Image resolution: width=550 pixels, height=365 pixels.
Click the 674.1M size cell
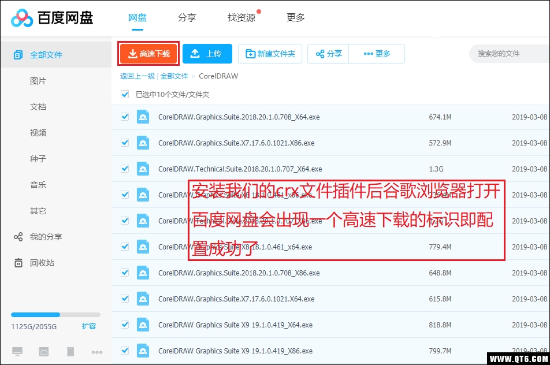[440, 117]
